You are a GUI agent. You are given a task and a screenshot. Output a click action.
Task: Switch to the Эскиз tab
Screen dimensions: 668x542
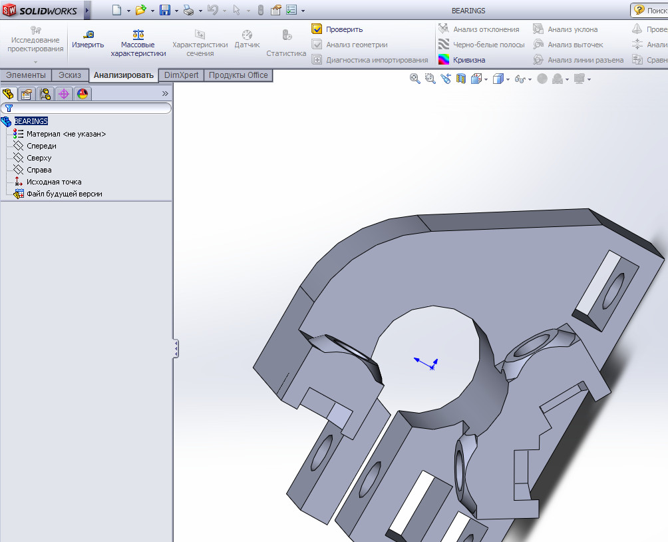point(70,75)
